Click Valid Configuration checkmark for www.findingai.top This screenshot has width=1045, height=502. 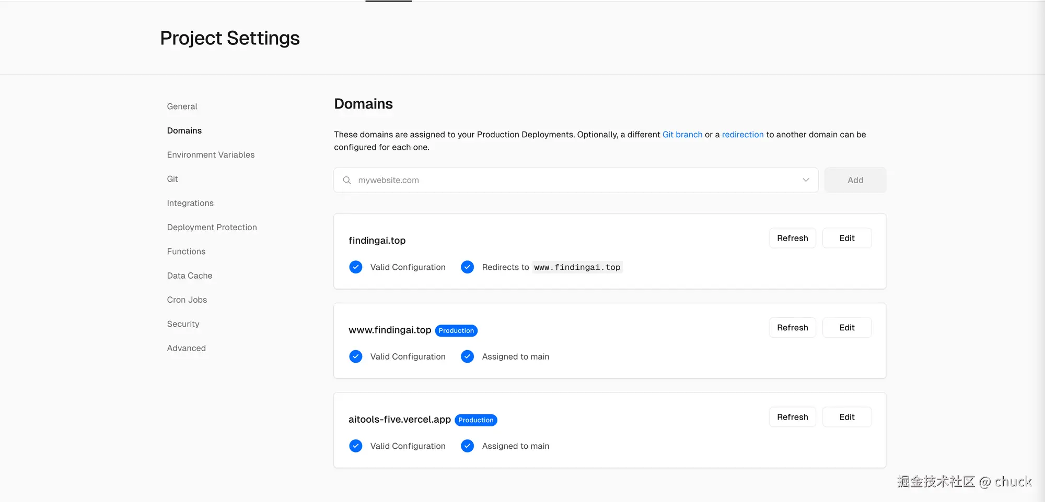point(356,356)
